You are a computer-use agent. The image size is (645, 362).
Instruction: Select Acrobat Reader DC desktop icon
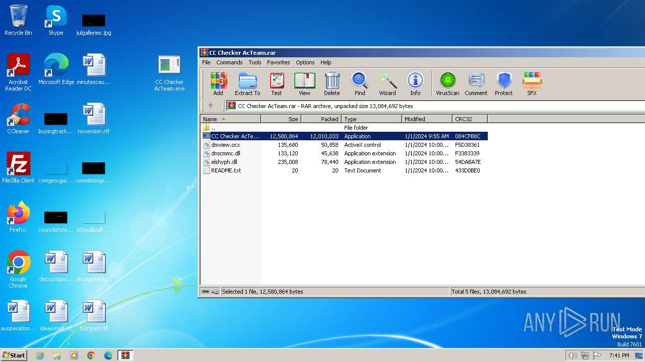[x=18, y=72]
